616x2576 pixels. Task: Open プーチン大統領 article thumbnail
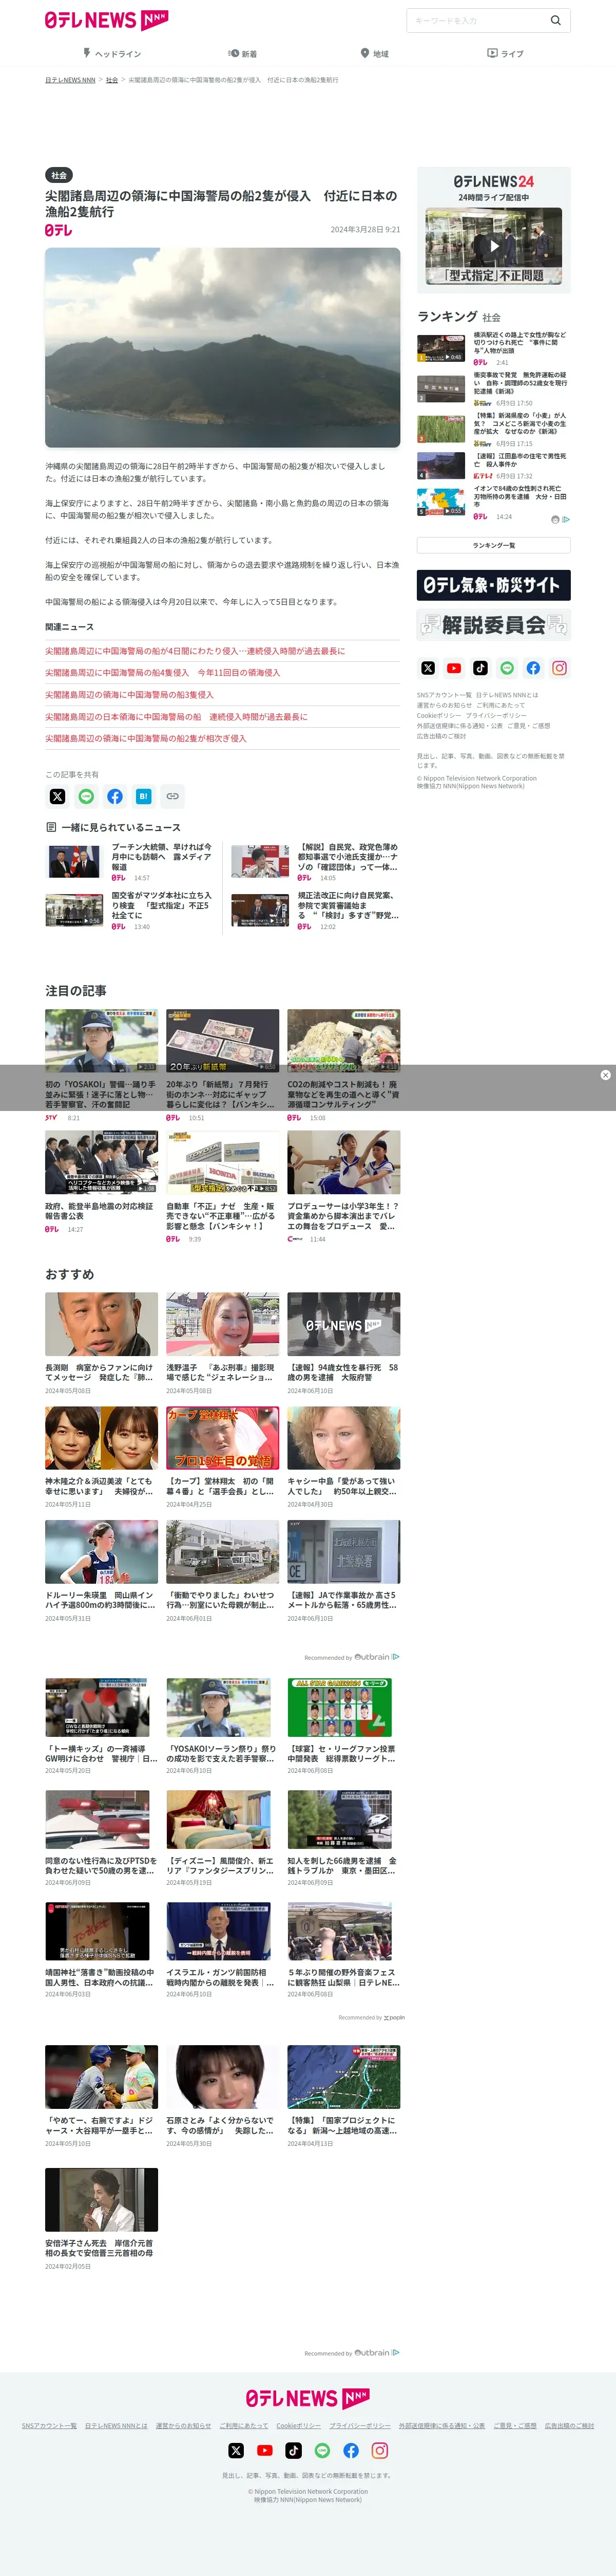pyautogui.click(x=74, y=861)
